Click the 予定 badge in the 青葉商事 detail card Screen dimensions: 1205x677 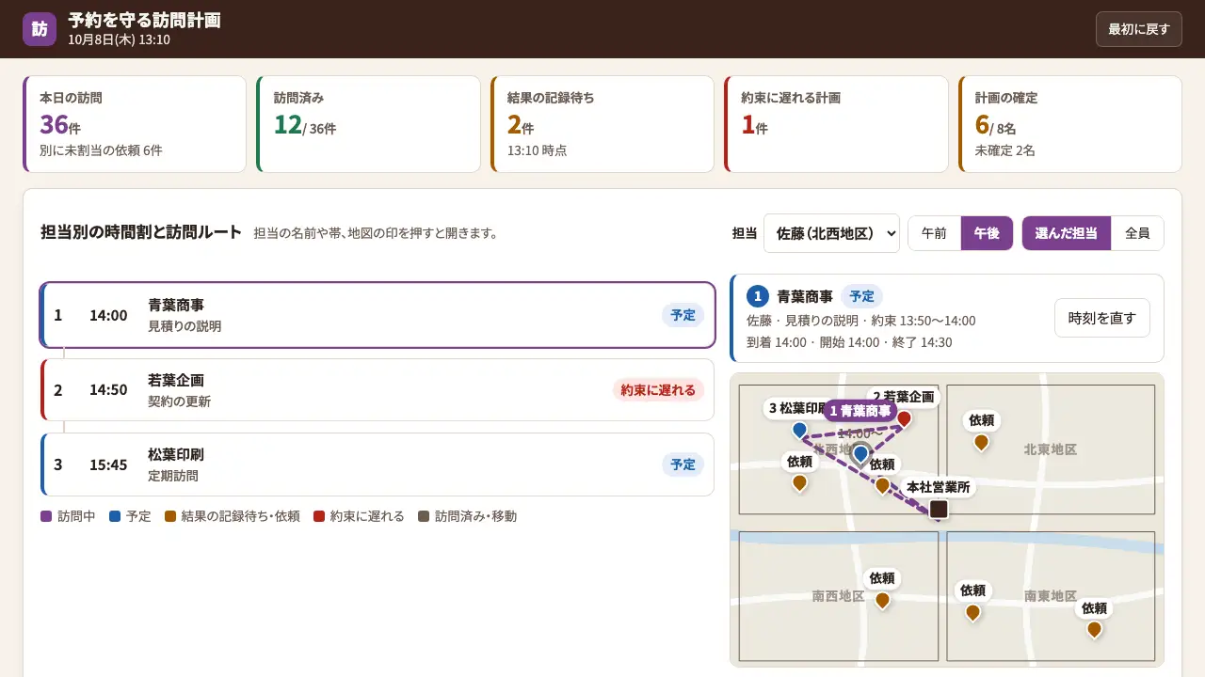(x=861, y=296)
